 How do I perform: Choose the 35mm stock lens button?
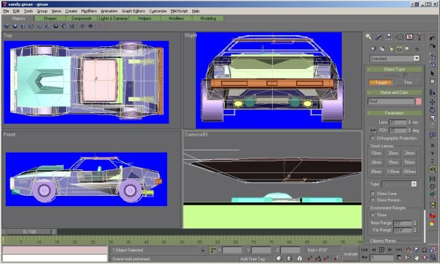393,163
